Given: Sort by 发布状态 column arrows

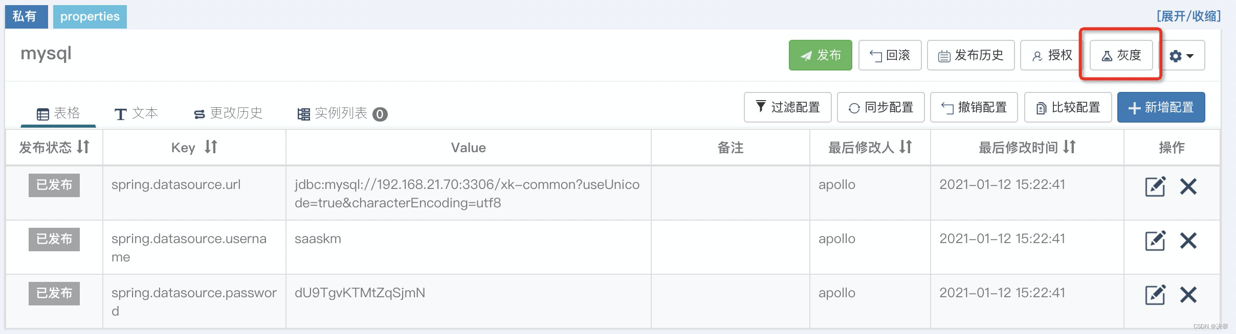Looking at the screenshot, I should coord(83,147).
